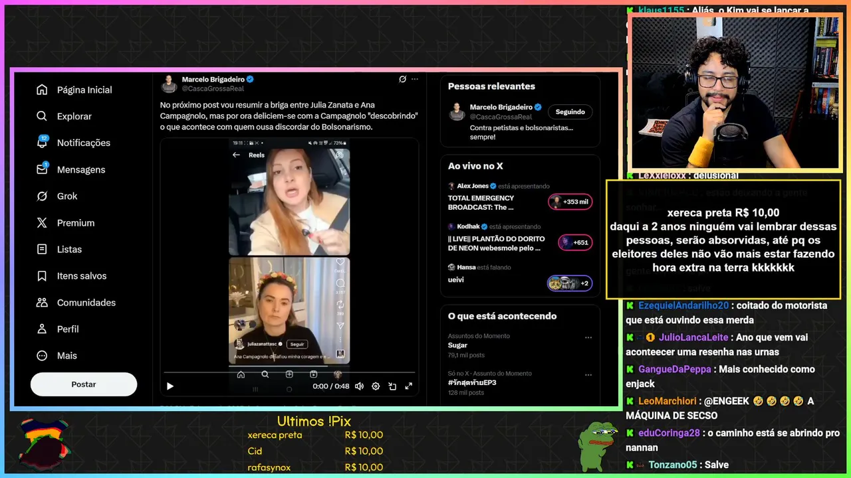Open Notificações bell icon with badge

click(42, 142)
